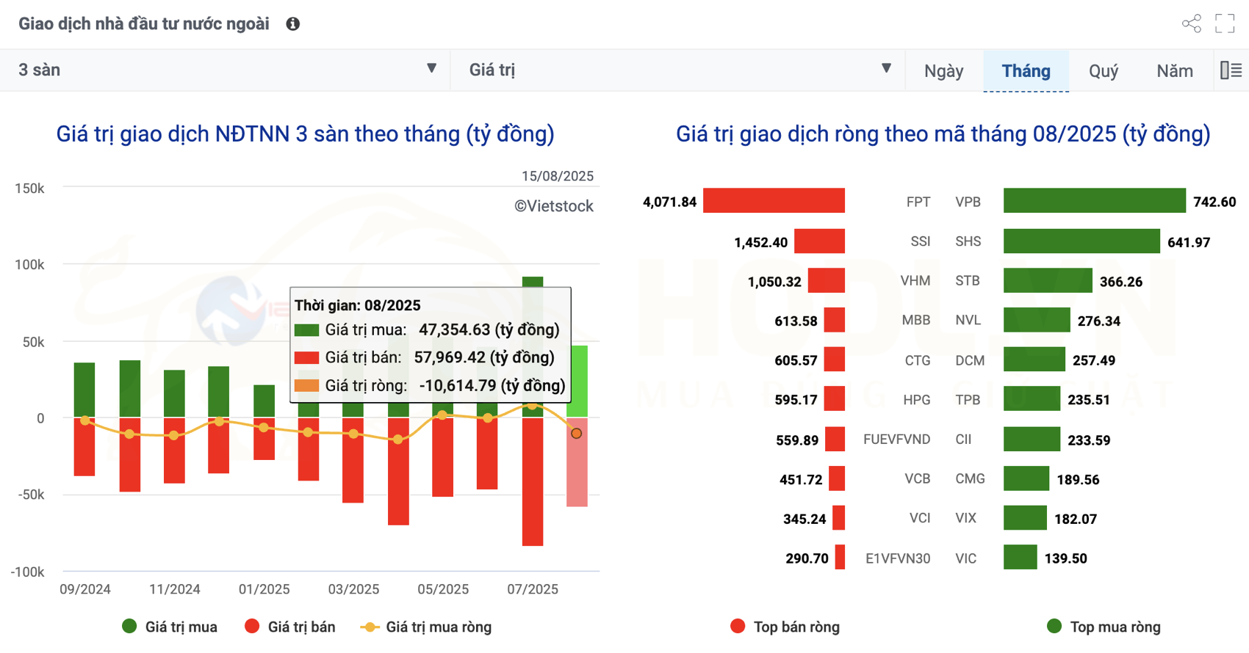
Task: Switch to the Quý tab
Action: coord(1103,71)
